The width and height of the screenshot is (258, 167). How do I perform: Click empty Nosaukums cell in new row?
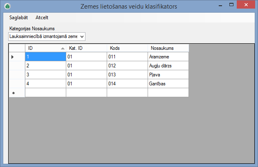click(168, 93)
